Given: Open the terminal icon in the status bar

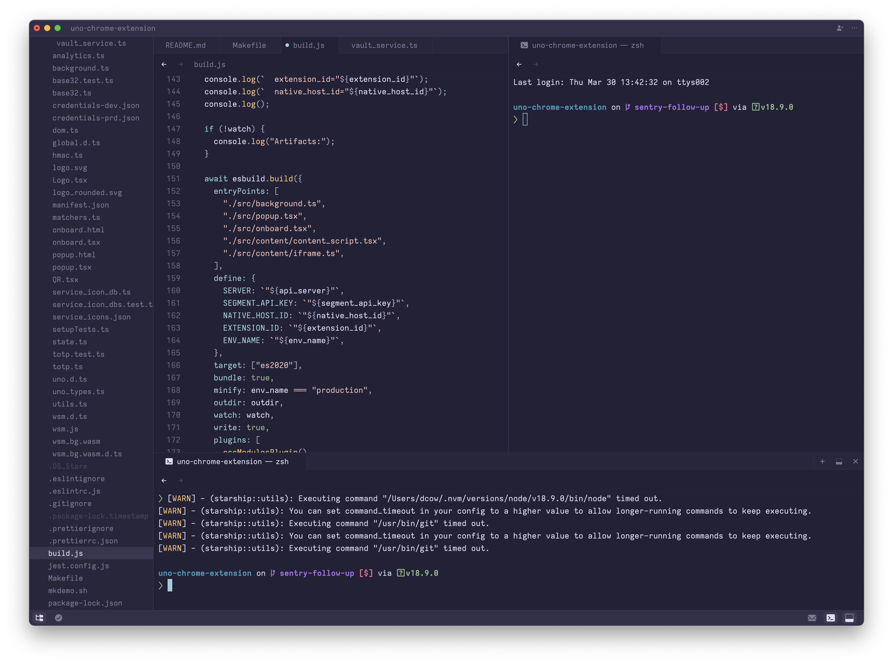Looking at the screenshot, I should pyautogui.click(x=831, y=618).
